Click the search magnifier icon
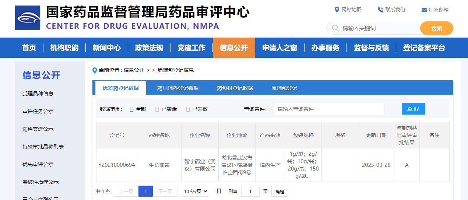The image size is (468, 200). pos(335,28)
